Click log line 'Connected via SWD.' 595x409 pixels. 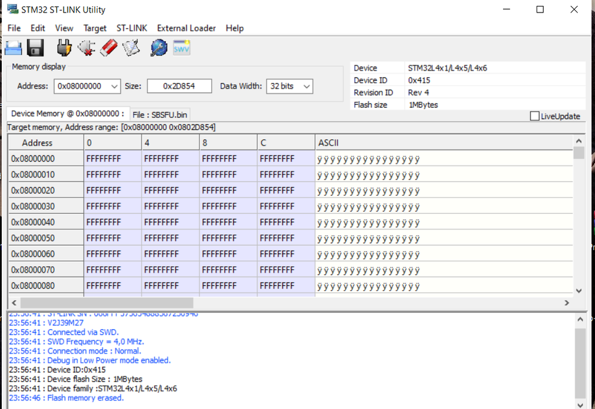click(64, 332)
